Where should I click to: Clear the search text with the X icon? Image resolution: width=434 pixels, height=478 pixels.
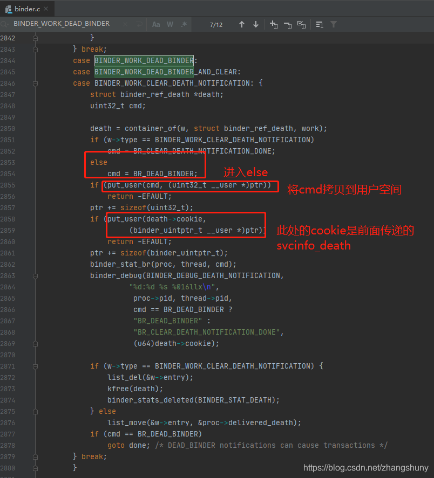(125, 24)
